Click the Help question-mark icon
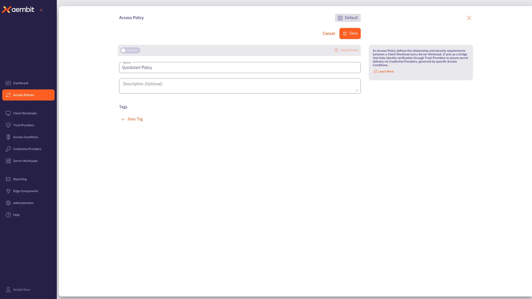 [8, 215]
